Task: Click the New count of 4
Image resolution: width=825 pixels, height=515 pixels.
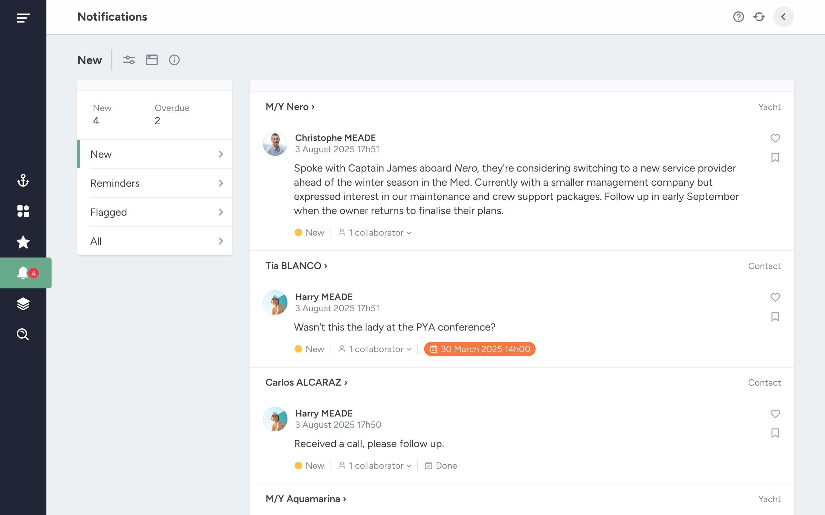Action: pos(96,121)
